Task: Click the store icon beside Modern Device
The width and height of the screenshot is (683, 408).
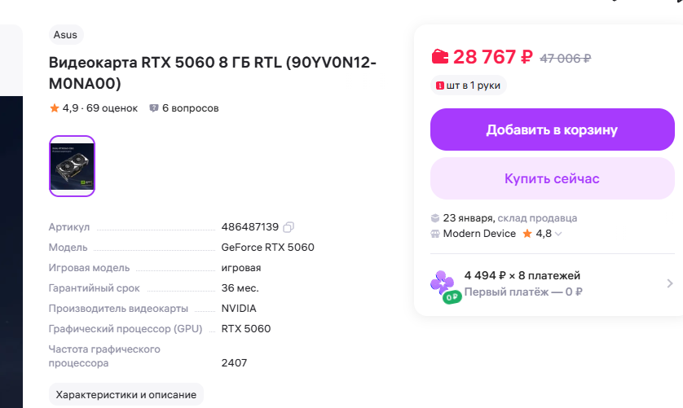Action: click(435, 234)
